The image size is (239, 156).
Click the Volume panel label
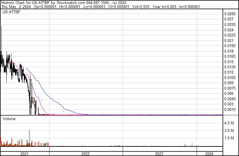click(9, 119)
